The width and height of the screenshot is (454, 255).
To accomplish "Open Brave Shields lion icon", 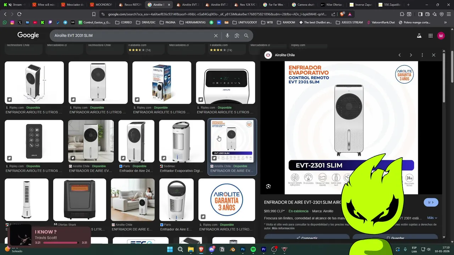I will pos(342,14).
